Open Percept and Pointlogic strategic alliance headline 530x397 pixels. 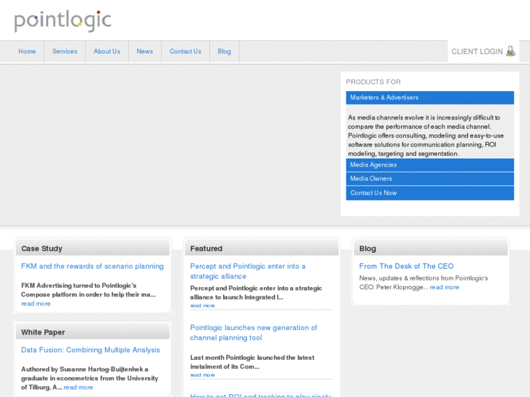[248, 271]
